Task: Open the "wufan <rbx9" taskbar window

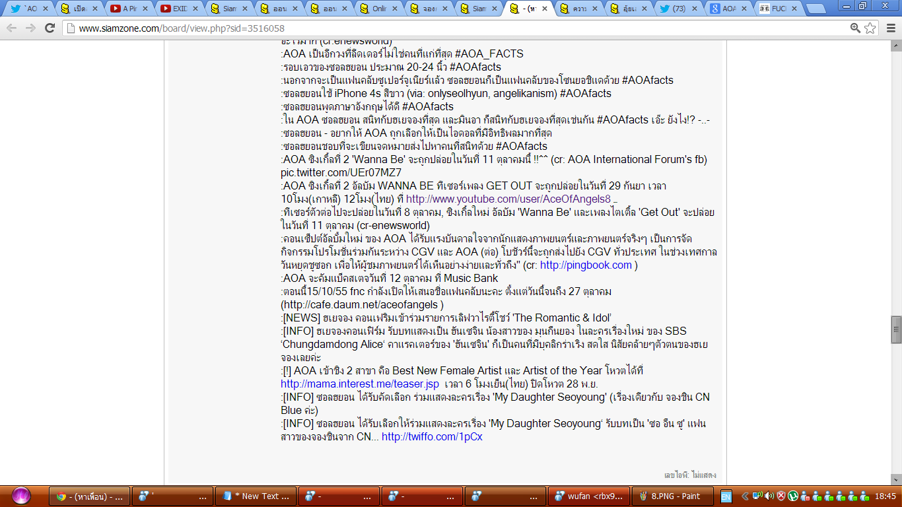Action: pyautogui.click(x=589, y=496)
